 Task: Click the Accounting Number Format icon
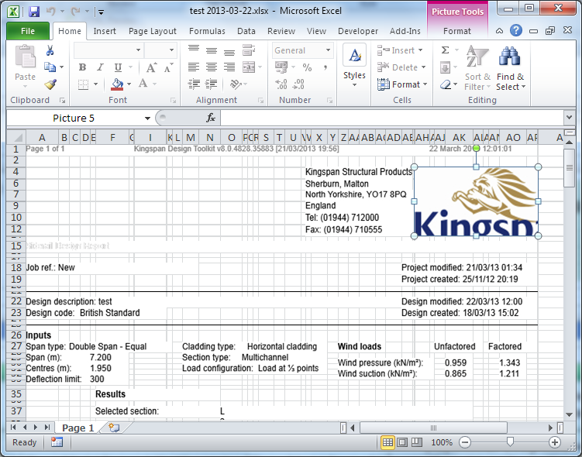click(x=281, y=67)
